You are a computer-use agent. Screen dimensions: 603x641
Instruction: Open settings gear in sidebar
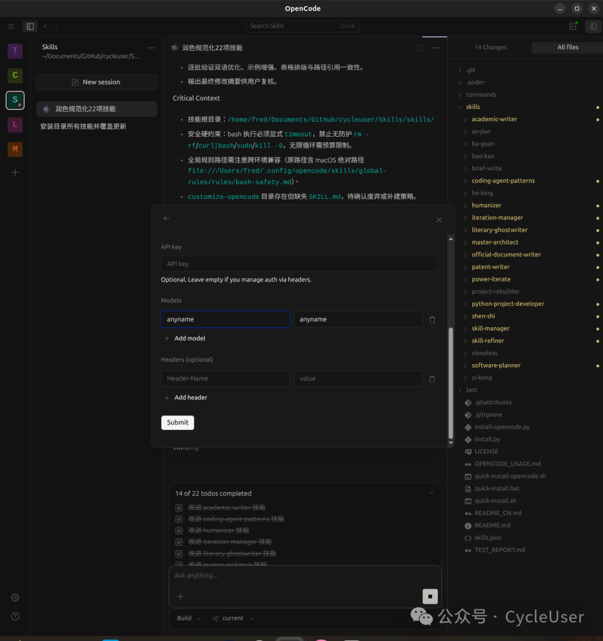(15, 597)
